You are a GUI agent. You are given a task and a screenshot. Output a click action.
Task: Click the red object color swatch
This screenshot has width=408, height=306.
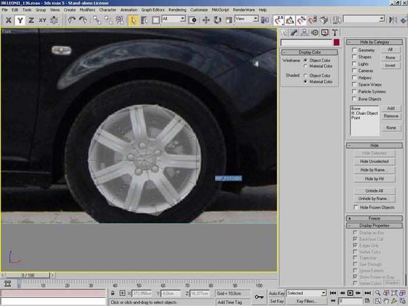(336, 43)
